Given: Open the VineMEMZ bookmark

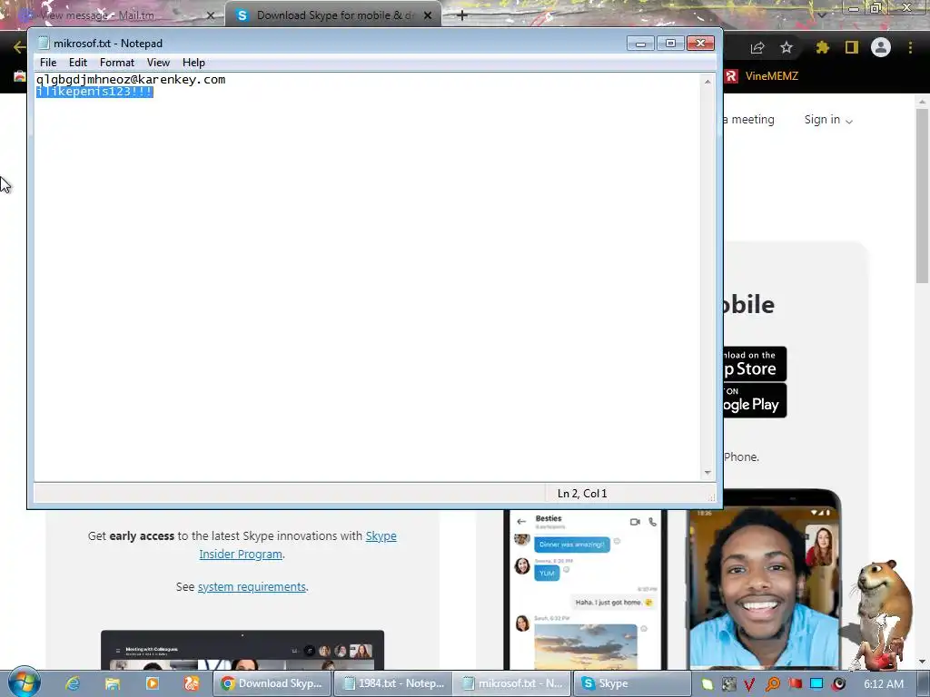Looking at the screenshot, I should [762, 76].
